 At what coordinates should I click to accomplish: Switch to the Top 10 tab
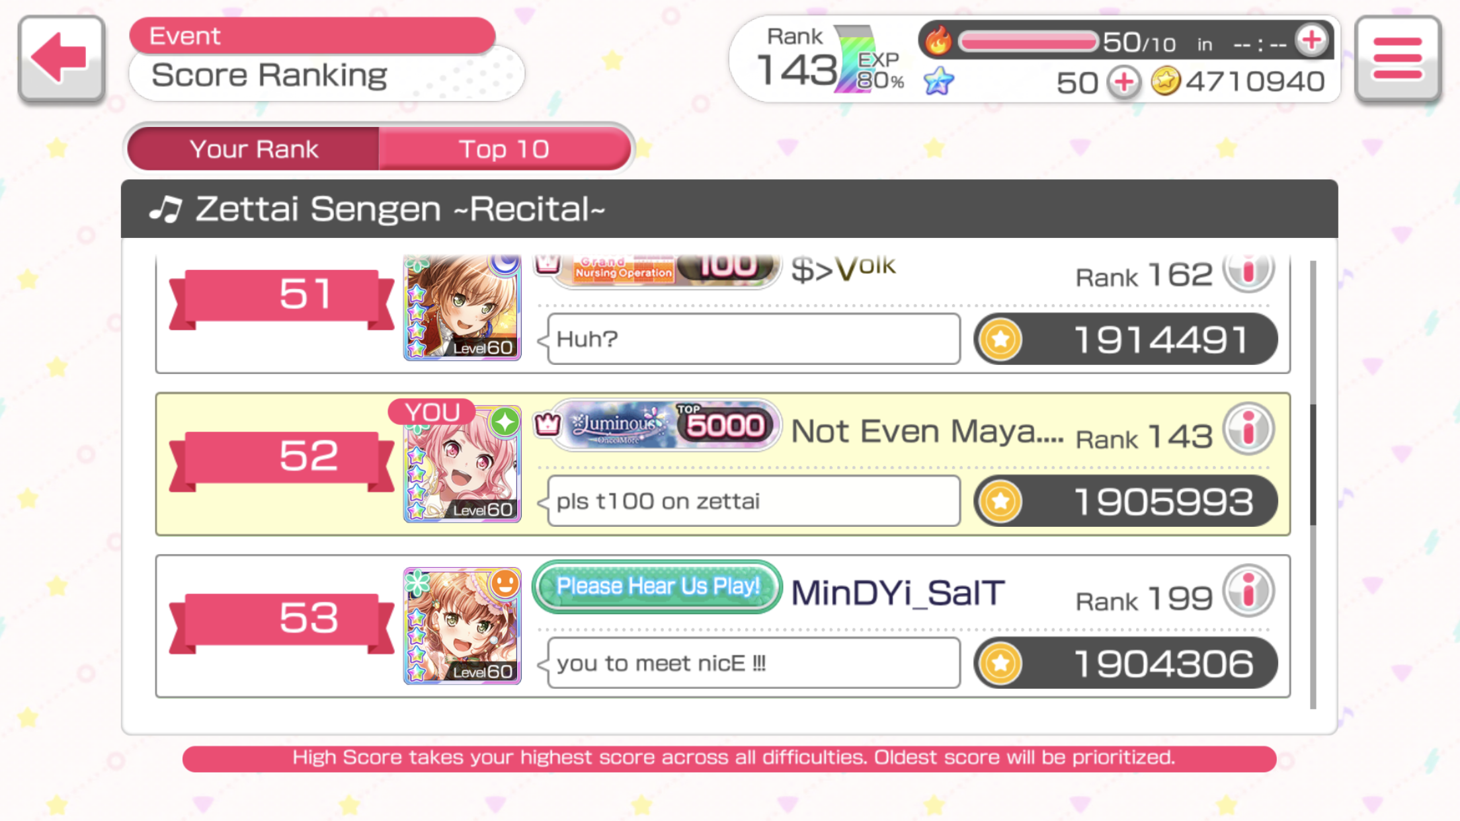[x=504, y=149]
